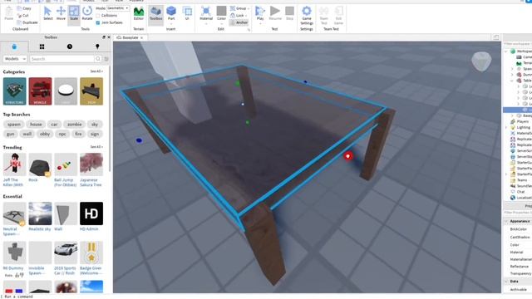Toggle the Toolbox button in ribbon

click(155, 14)
